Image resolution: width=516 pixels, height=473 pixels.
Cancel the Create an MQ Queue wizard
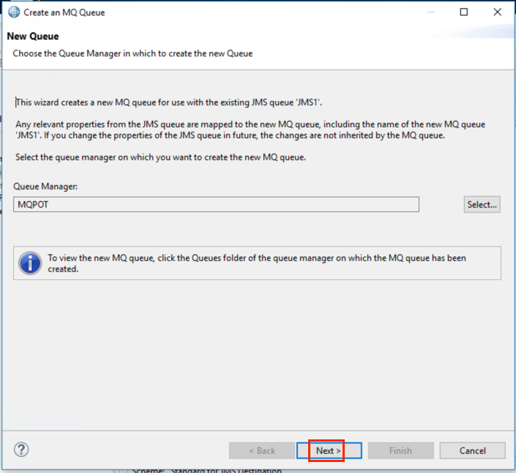pos(472,450)
